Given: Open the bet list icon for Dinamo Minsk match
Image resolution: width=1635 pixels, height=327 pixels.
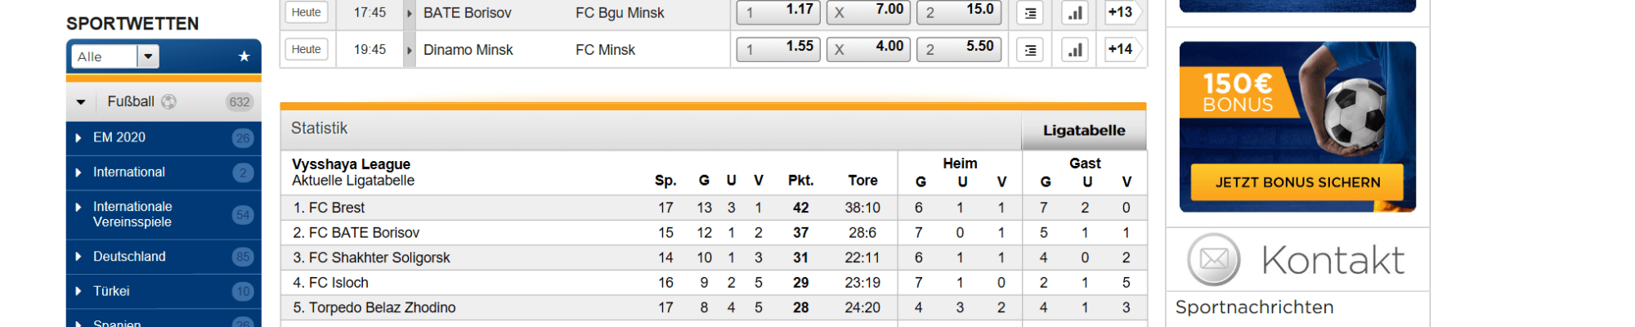Looking at the screenshot, I should tap(1030, 50).
